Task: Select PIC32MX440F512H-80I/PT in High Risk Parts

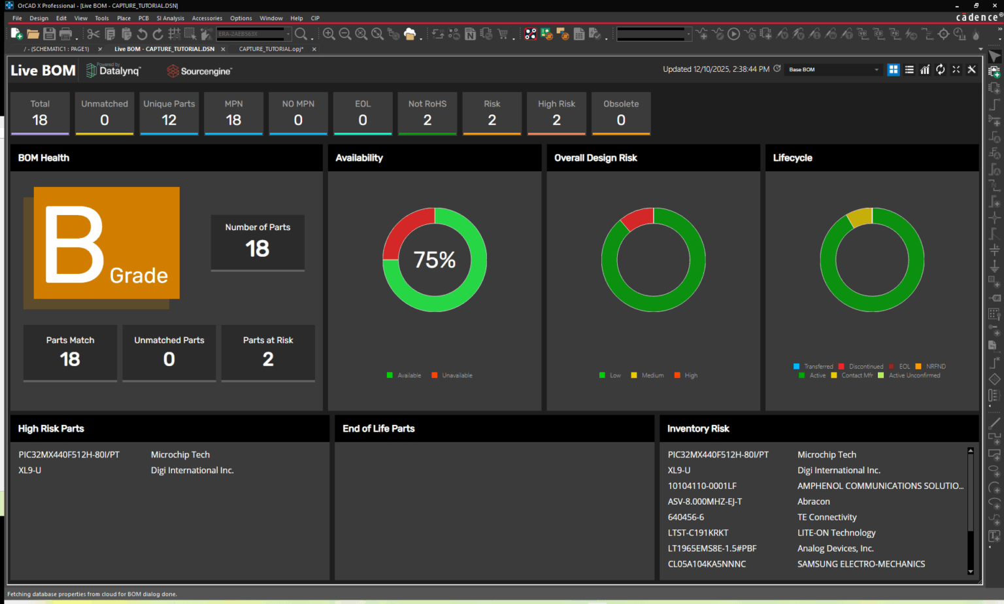Action: pyautogui.click(x=68, y=454)
